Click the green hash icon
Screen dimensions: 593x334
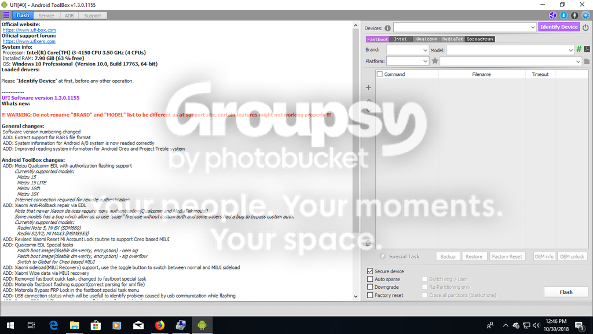click(579, 49)
